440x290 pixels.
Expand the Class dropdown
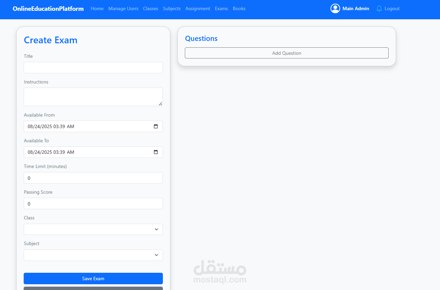coord(93,229)
